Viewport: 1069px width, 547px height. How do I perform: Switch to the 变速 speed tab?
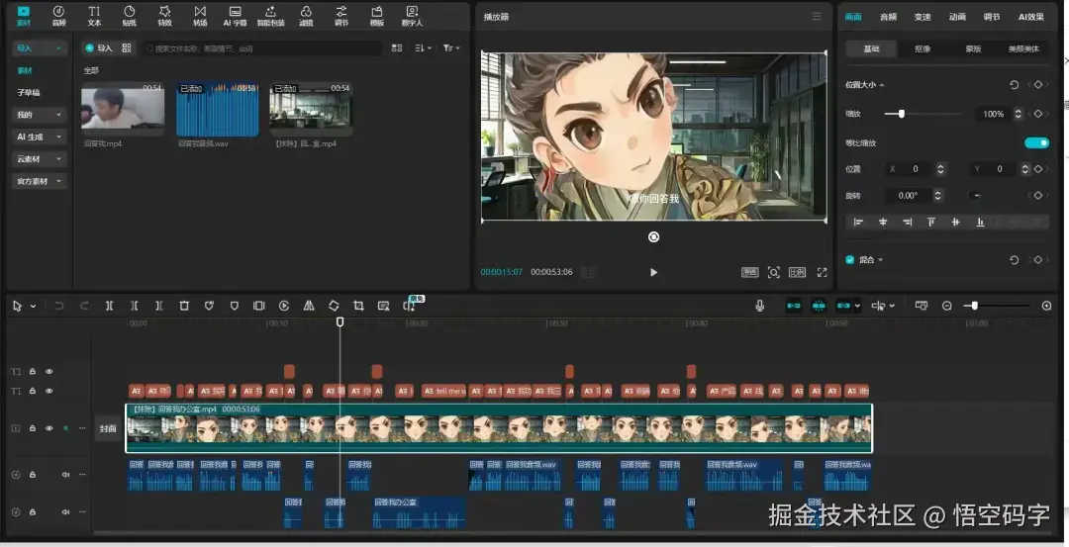point(923,17)
